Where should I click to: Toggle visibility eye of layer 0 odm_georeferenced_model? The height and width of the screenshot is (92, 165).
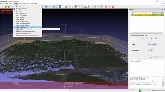pos(132,13)
